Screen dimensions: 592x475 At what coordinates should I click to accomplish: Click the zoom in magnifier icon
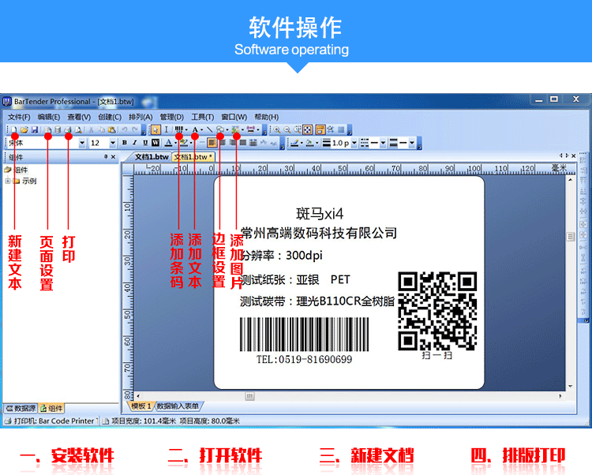click(277, 129)
